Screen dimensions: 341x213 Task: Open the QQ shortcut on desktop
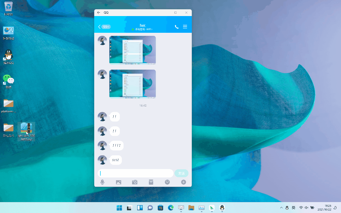8,56
